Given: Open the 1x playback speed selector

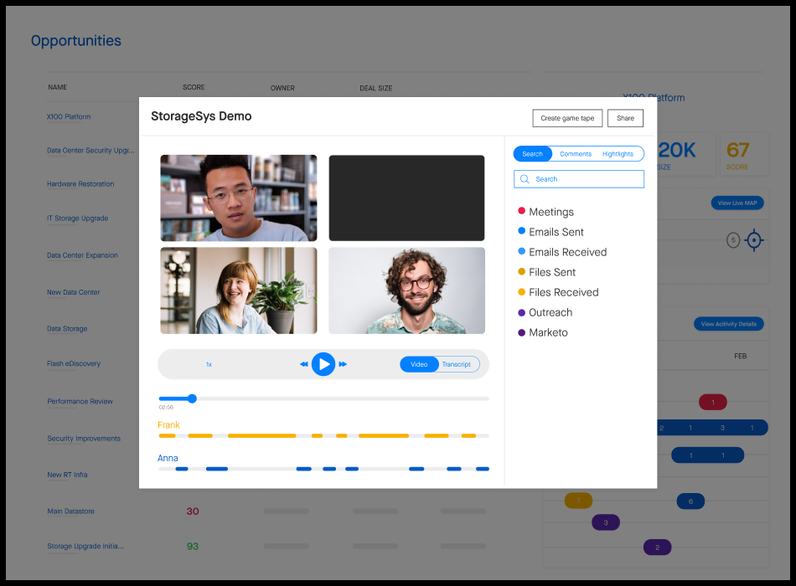Looking at the screenshot, I should tap(209, 364).
